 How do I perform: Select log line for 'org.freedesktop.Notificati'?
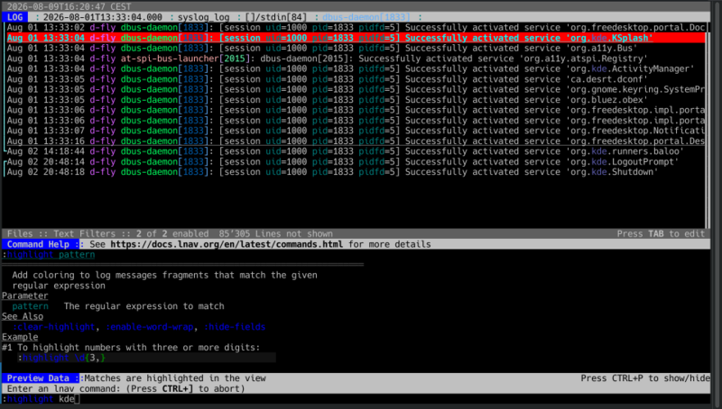356,131
